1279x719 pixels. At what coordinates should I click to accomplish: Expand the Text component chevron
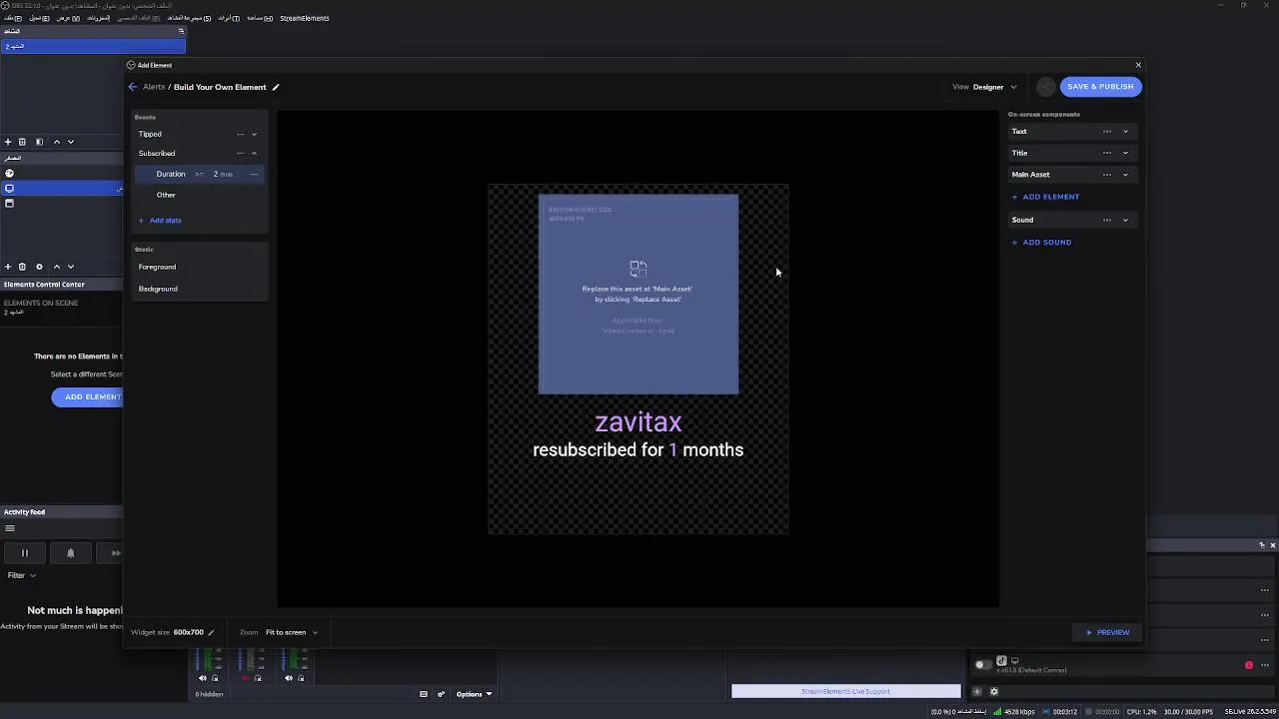click(x=1125, y=132)
